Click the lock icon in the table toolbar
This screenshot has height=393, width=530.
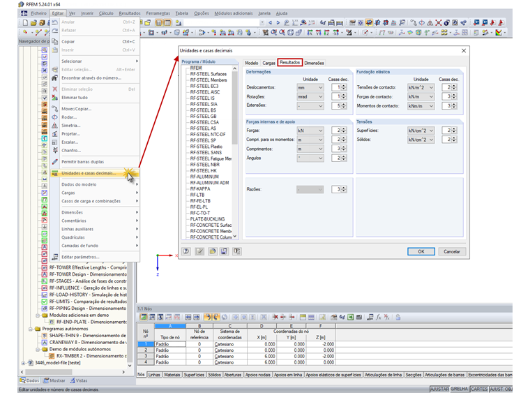pos(398,317)
